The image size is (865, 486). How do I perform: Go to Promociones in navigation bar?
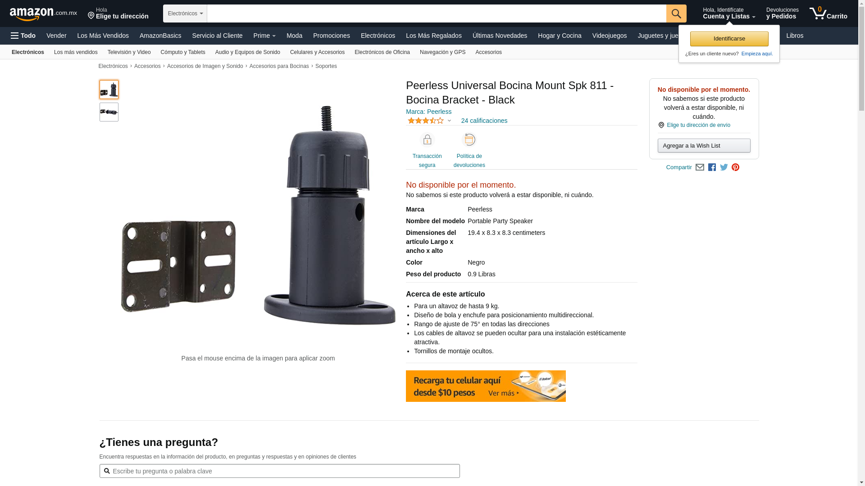(332, 36)
